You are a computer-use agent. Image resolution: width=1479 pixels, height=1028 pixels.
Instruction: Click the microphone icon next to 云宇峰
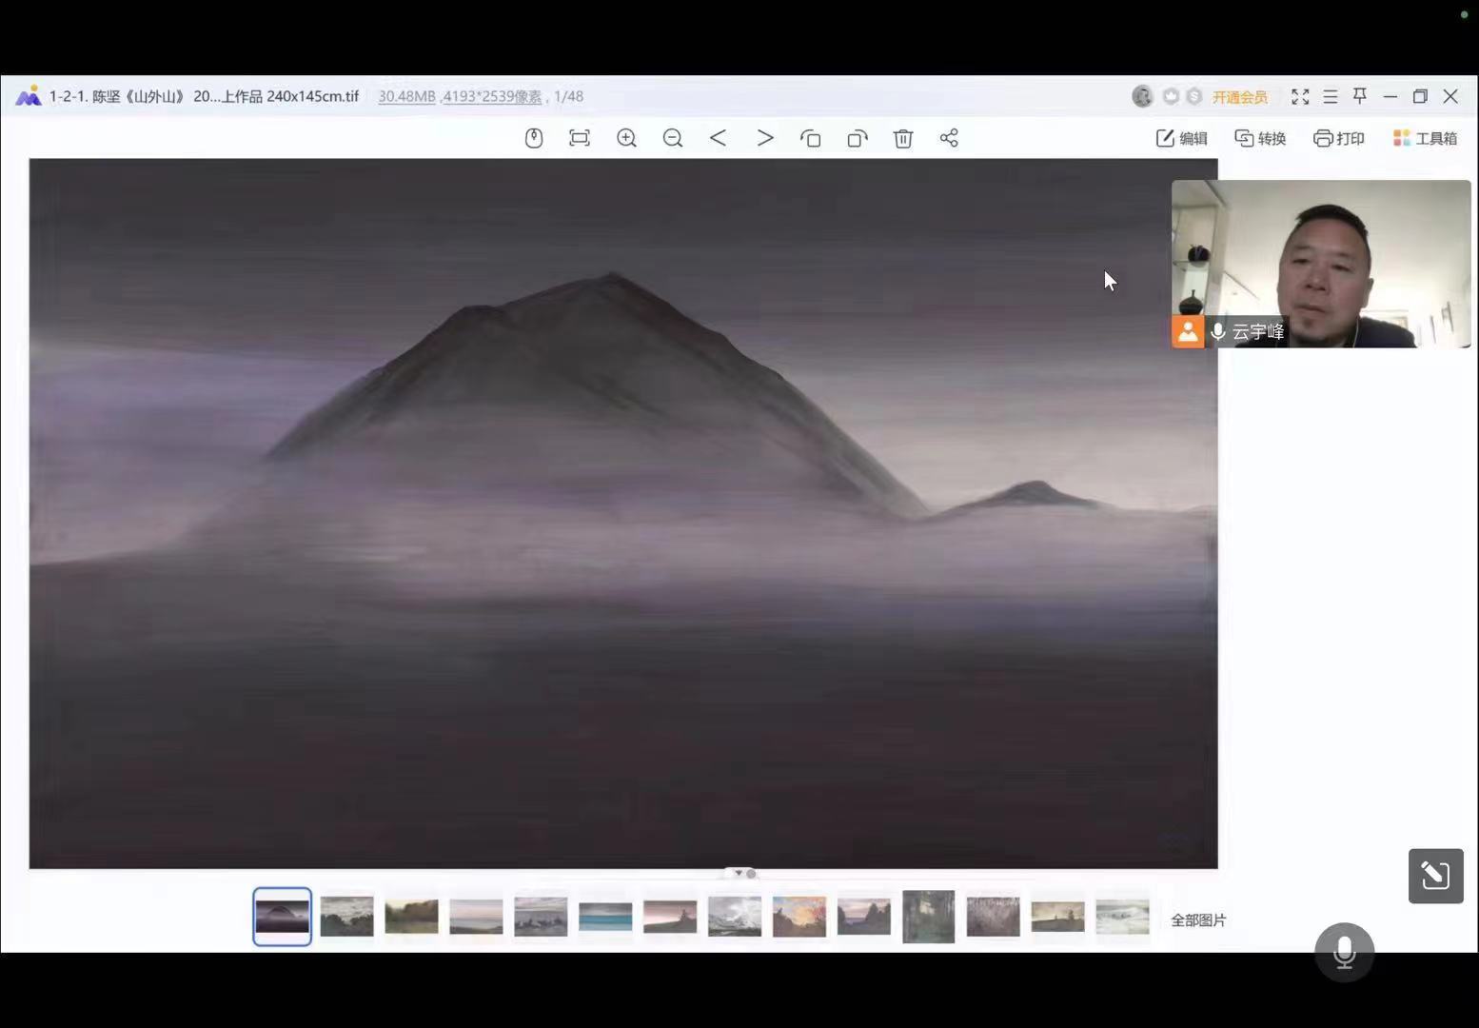(x=1217, y=331)
